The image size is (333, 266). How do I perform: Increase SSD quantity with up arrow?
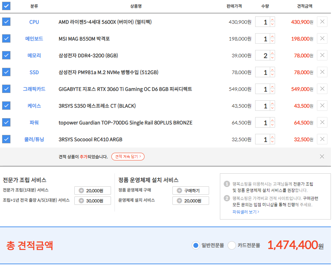272,70
